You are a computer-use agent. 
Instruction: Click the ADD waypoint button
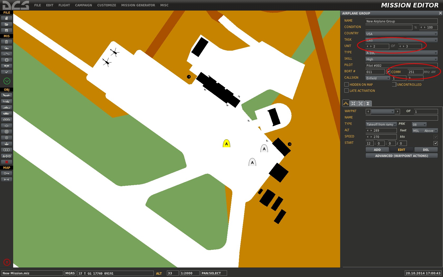point(377,150)
